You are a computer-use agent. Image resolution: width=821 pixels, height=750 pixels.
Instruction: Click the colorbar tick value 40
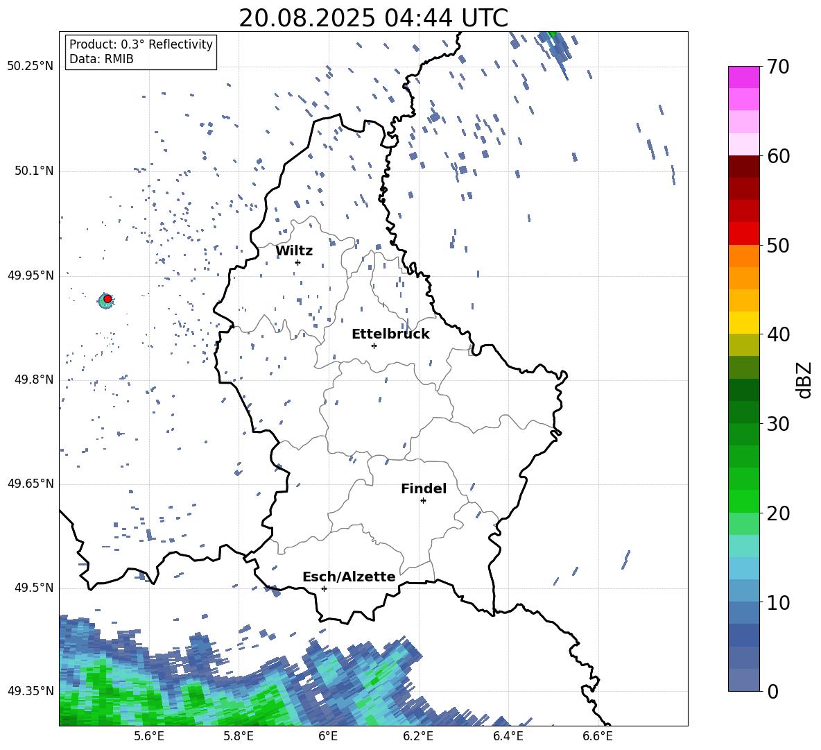pos(778,334)
